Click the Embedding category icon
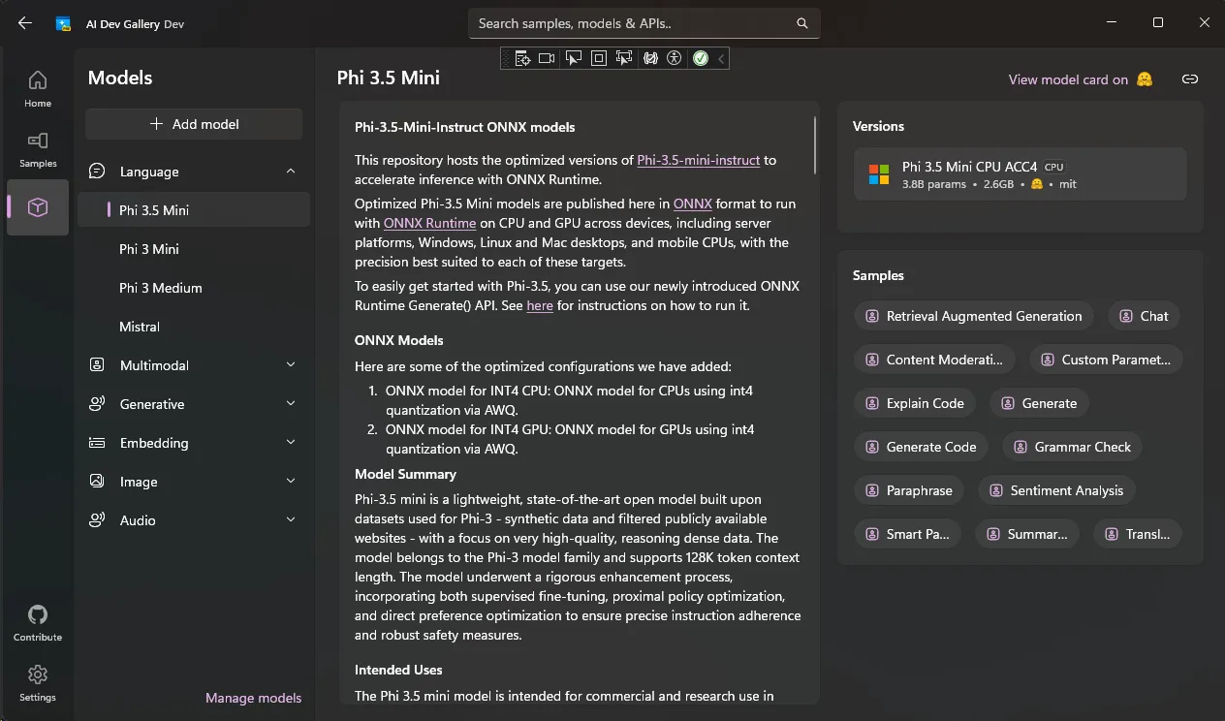Viewport: 1225px width, 721px height. (x=97, y=443)
